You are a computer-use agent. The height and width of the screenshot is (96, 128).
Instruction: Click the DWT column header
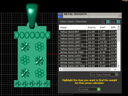pyautogui.click(x=104, y=27)
